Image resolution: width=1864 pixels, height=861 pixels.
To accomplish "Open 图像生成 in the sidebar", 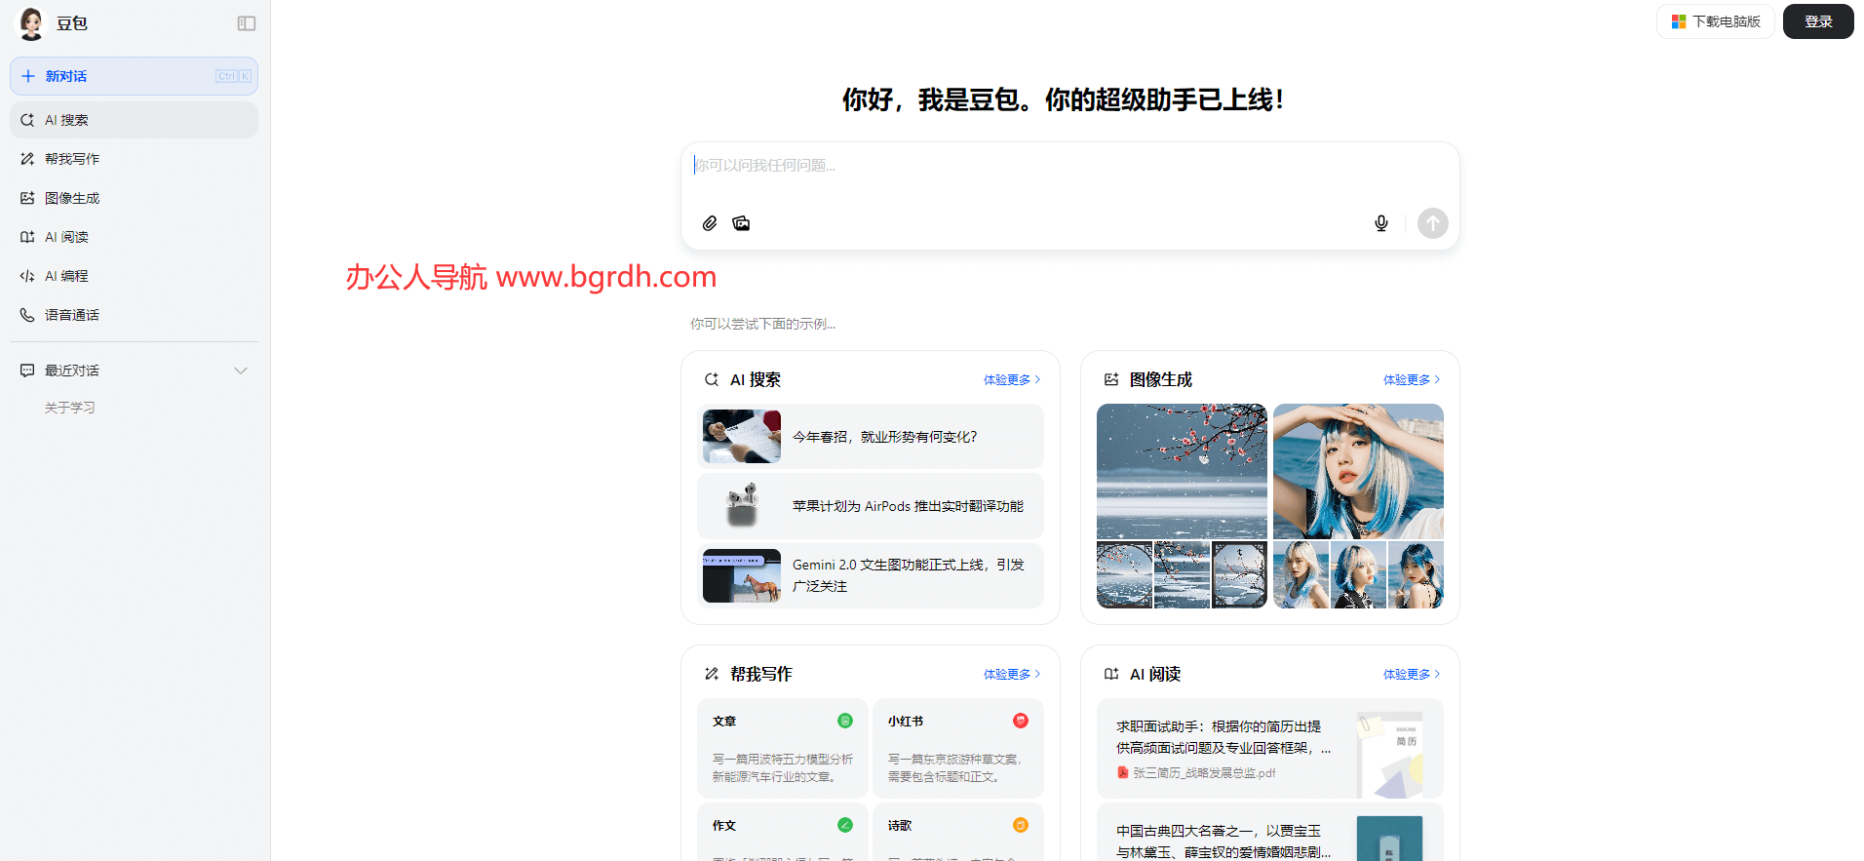I will [134, 198].
